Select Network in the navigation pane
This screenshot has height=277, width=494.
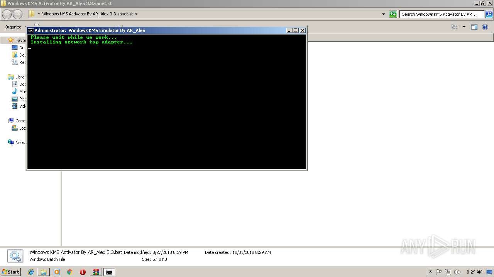pos(17,143)
